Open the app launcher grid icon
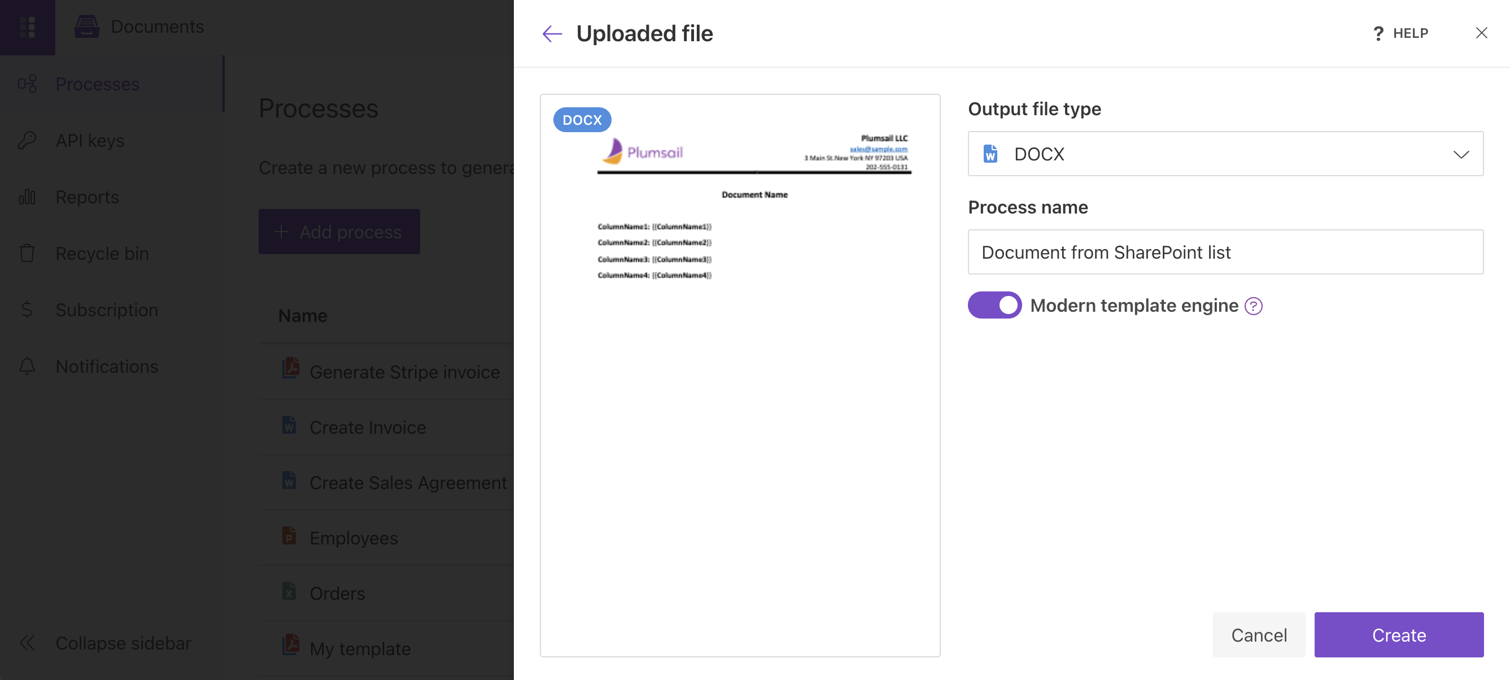1510x680 pixels. [x=27, y=27]
